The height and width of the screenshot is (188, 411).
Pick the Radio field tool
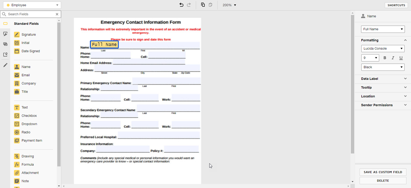(x=22, y=132)
